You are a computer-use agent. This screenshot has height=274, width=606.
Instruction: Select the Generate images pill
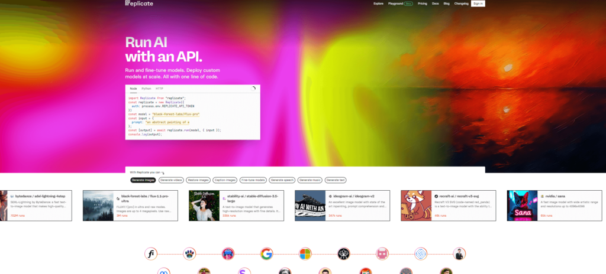pos(143,180)
